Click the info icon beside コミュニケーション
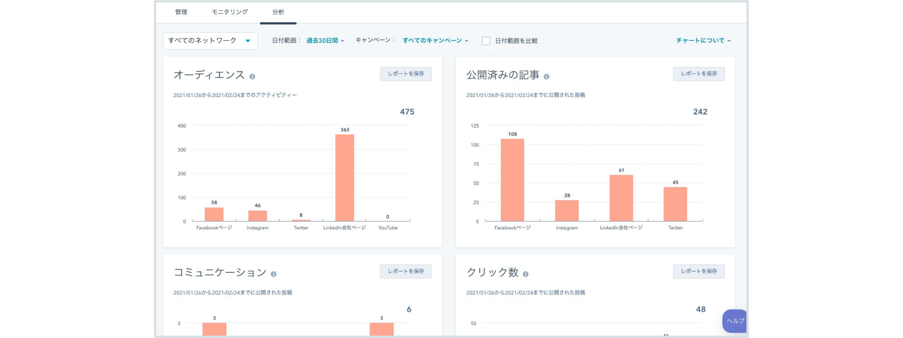Screen dimensions: 903x338 pyautogui.click(x=273, y=274)
